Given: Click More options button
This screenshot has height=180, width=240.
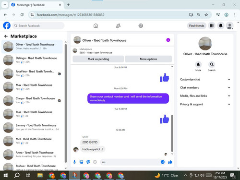Looking at the screenshot, I should [148, 59].
